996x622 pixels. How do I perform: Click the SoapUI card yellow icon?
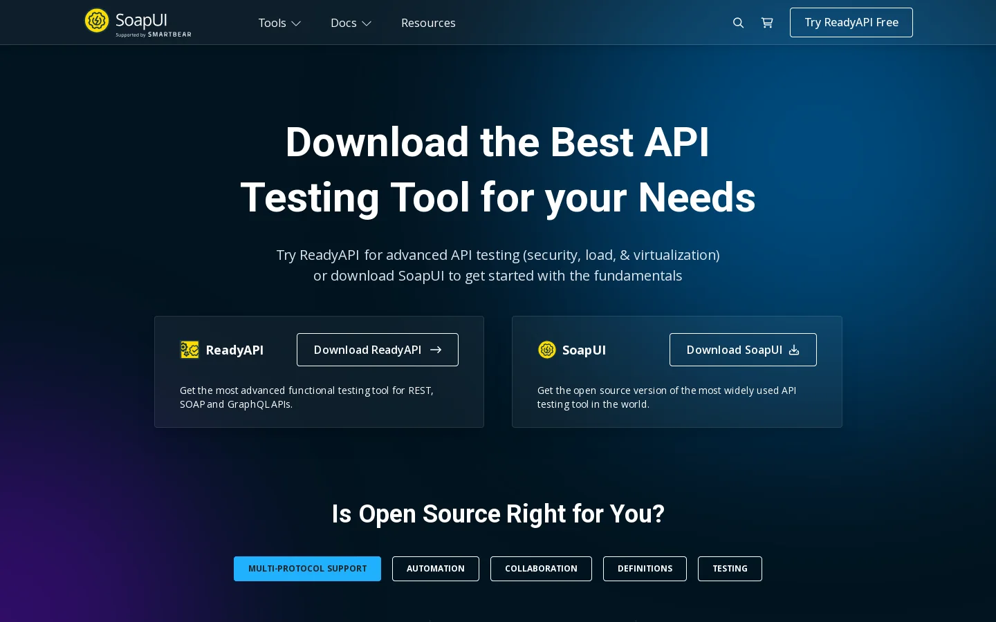point(547,350)
